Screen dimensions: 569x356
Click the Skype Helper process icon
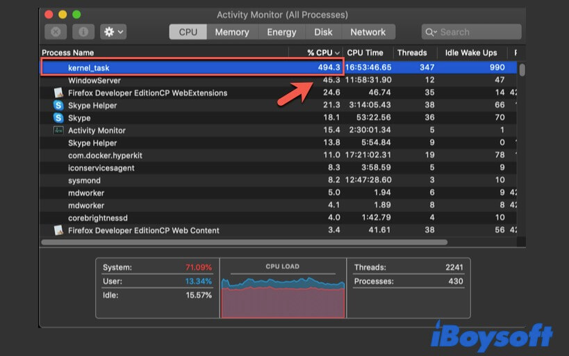coord(59,106)
